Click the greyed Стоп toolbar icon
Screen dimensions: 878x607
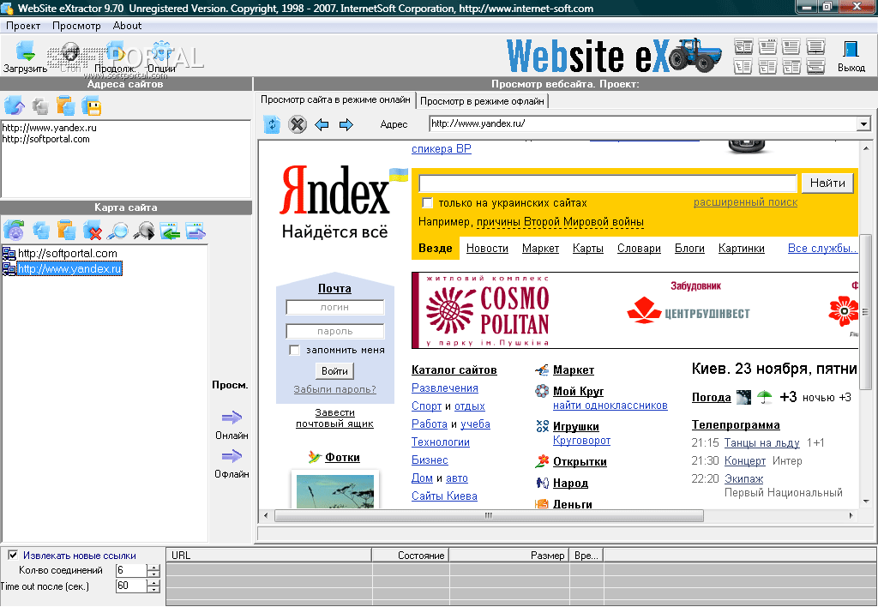[70, 51]
